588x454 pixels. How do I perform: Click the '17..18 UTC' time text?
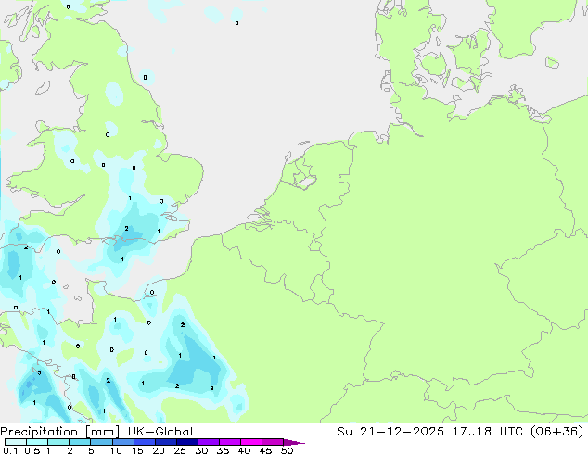(486, 432)
